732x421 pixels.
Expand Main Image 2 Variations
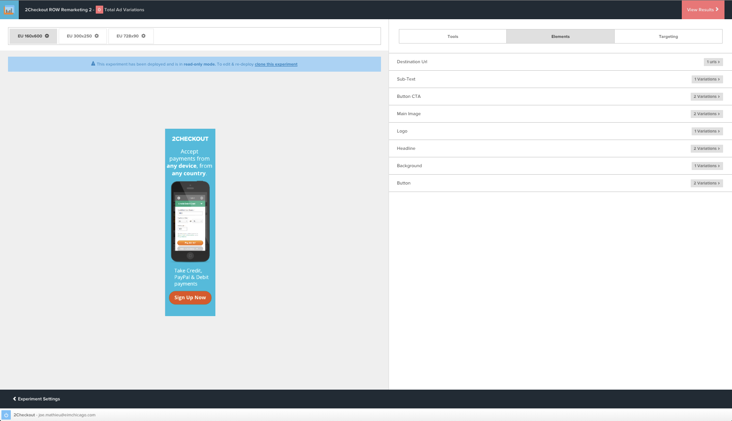(x=707, y=114)
